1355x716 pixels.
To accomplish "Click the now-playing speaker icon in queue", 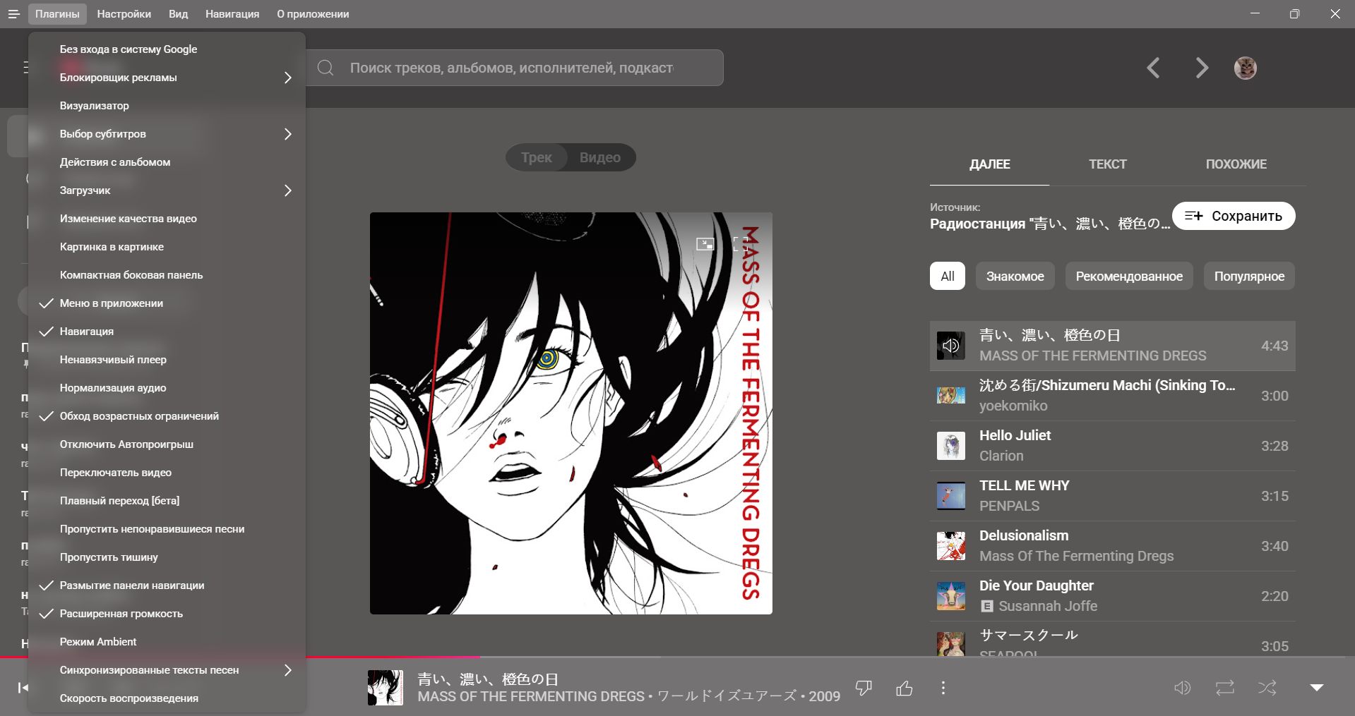I will 951,346.
